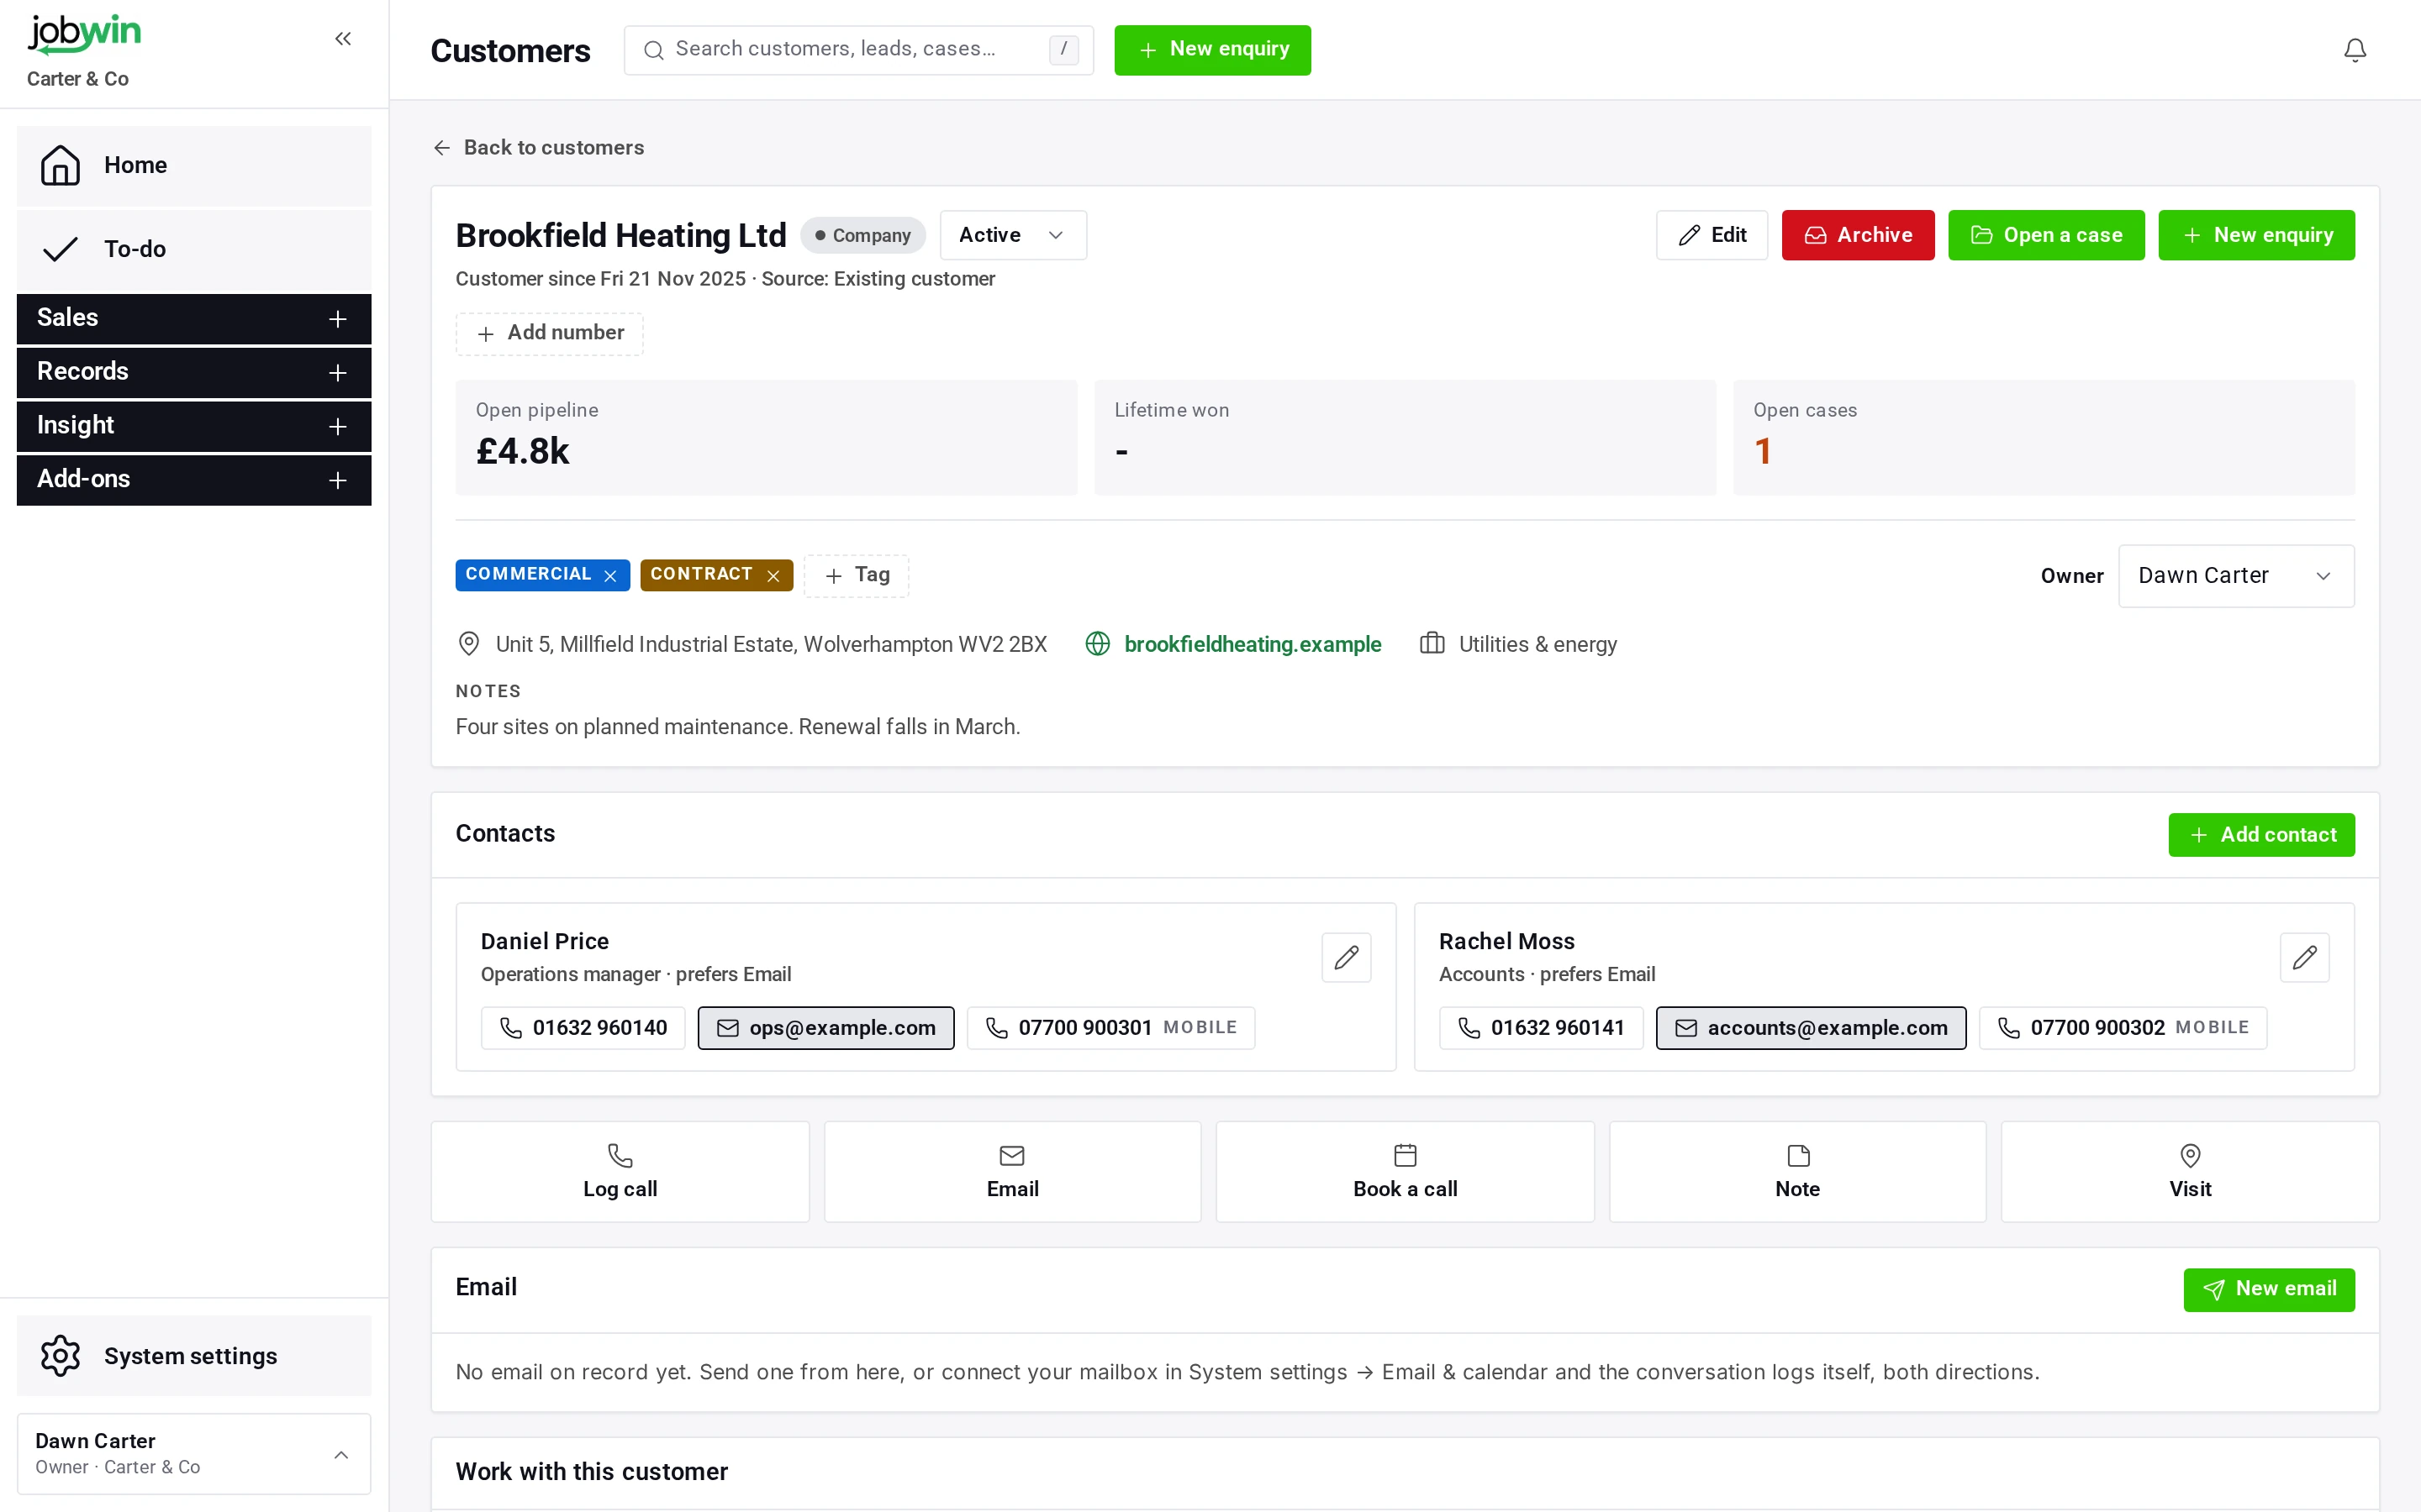Expand the Add-ons section

coord(194,480)
